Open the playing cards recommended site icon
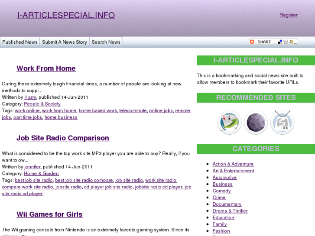The image size is (315, 236). [x=229, y=123]
